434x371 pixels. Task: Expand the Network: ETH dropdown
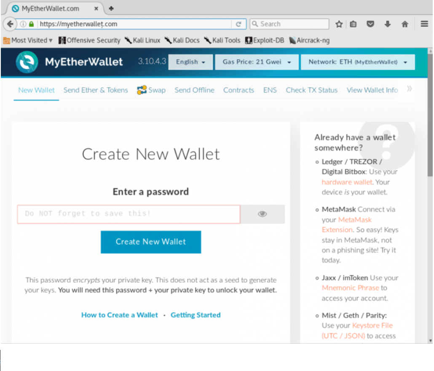pyautogui.click(x=358, y=62)
